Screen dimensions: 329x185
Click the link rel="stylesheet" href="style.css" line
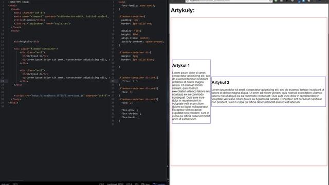[42, 24]
